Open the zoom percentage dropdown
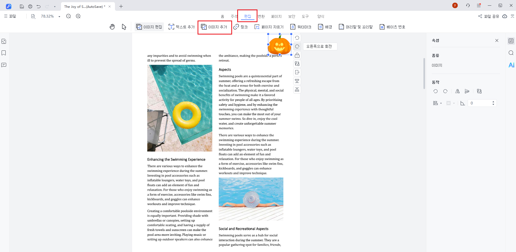The width and height of the screenshot is (516, 252). coord(59,16)
